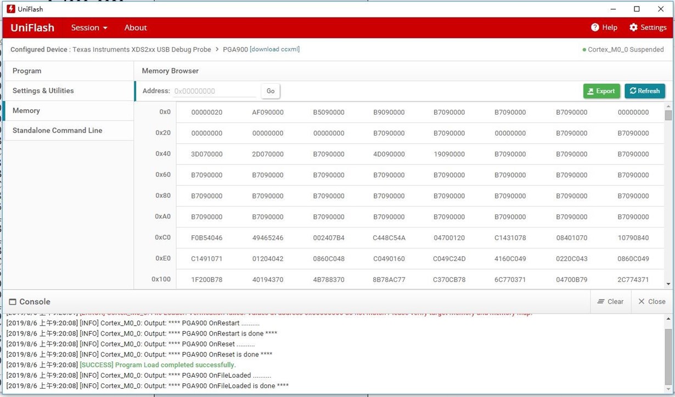The image size is (675, 397).
Task: Click memory cell 40194370
Action: click(268, 280)
